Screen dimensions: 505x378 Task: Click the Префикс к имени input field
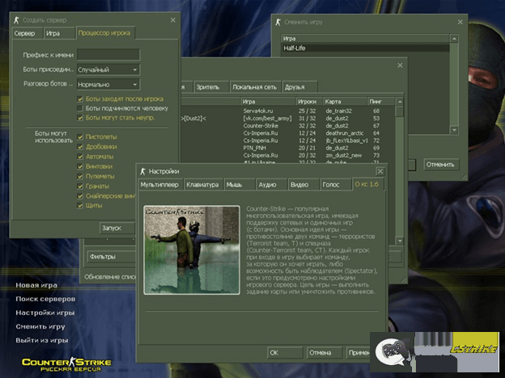coord(108,55)
